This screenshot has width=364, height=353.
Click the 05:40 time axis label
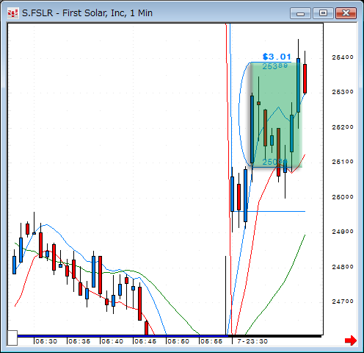point(112,341)
